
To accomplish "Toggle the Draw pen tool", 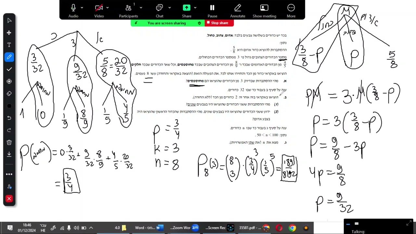I will coord(9,57).
